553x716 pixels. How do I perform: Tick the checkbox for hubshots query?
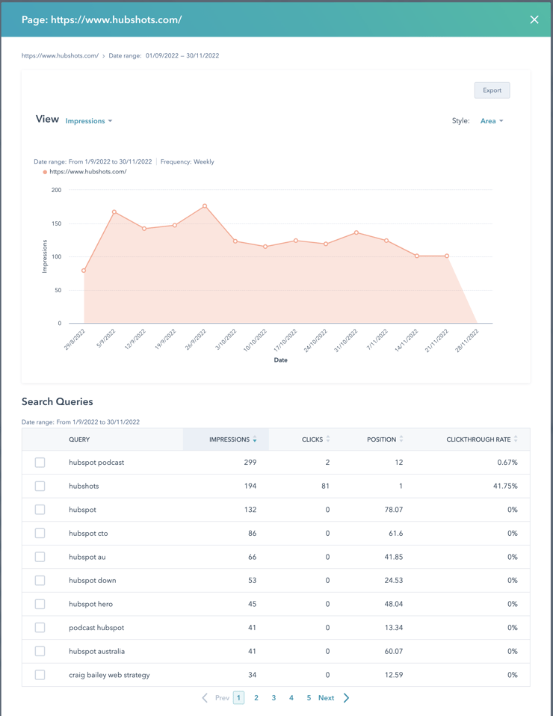pos(40,486)
